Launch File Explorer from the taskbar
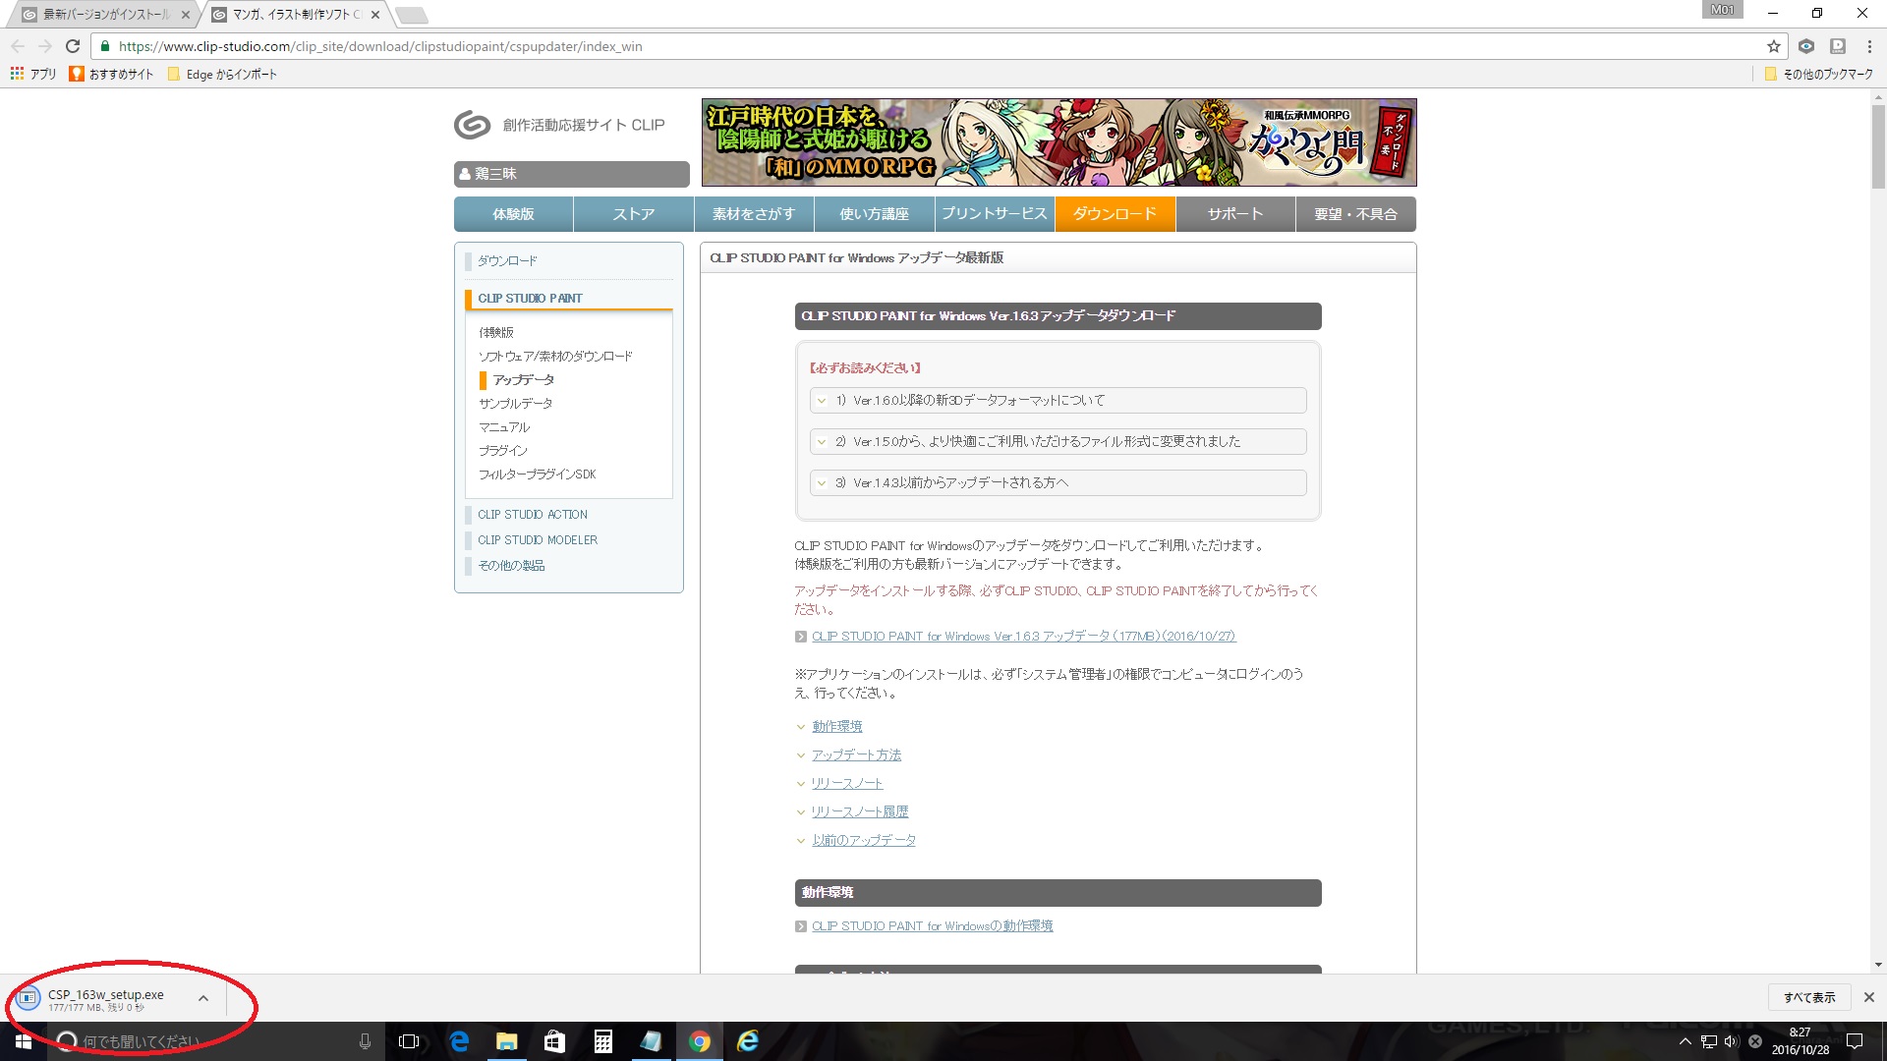 click(506, 1041)
